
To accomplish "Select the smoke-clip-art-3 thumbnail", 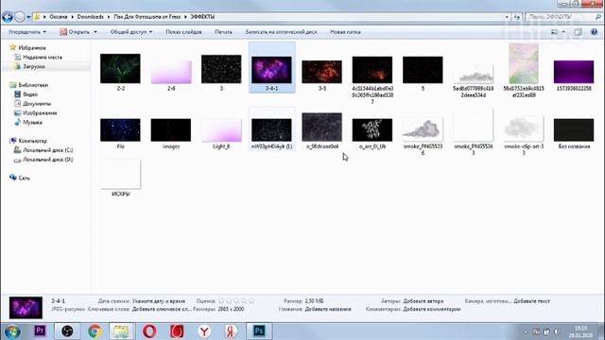I will [x=524, y=128].
